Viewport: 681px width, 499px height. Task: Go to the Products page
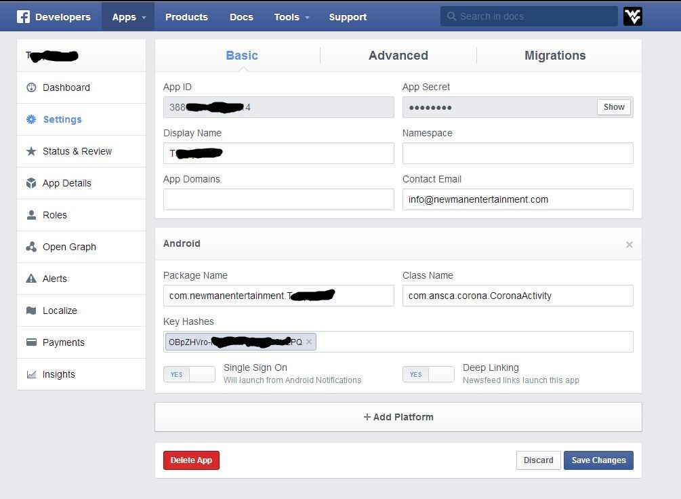point(186,17)
